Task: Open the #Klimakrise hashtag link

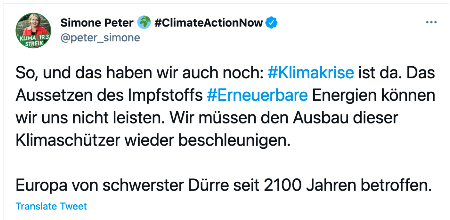Action: coord(311,73)
